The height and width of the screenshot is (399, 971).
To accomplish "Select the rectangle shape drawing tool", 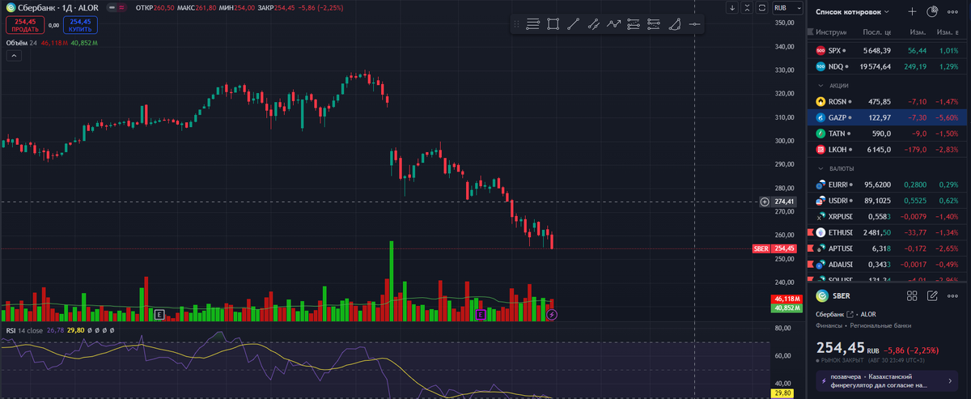I will (x=553, y=24).
